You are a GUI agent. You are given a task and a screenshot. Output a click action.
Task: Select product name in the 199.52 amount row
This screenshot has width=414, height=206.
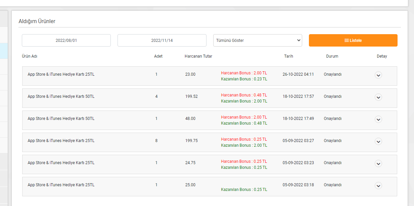61,96
